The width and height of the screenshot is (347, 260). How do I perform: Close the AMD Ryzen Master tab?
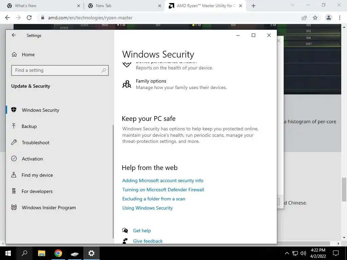tap(241, 6)
